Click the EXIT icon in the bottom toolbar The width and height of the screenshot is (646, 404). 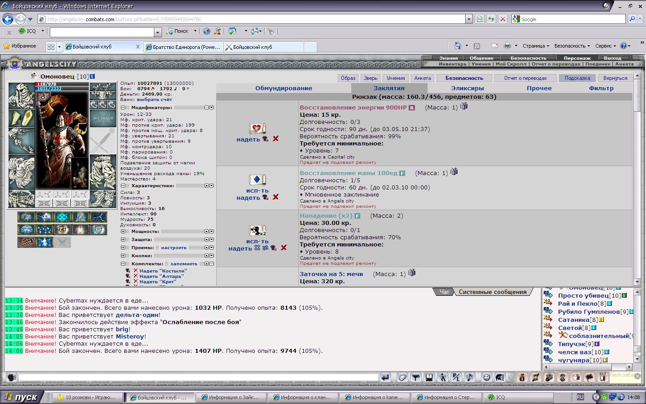[x=602, y=377]
